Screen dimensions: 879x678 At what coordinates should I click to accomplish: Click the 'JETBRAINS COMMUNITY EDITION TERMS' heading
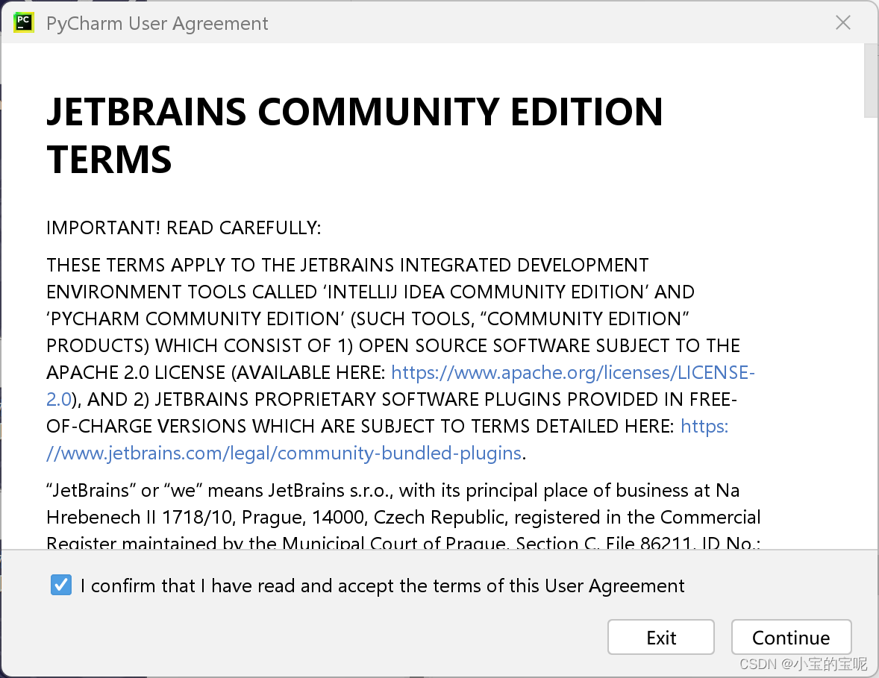click(x=354, y=135)
